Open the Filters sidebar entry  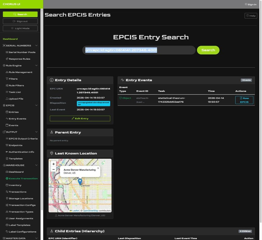[12, 79]
